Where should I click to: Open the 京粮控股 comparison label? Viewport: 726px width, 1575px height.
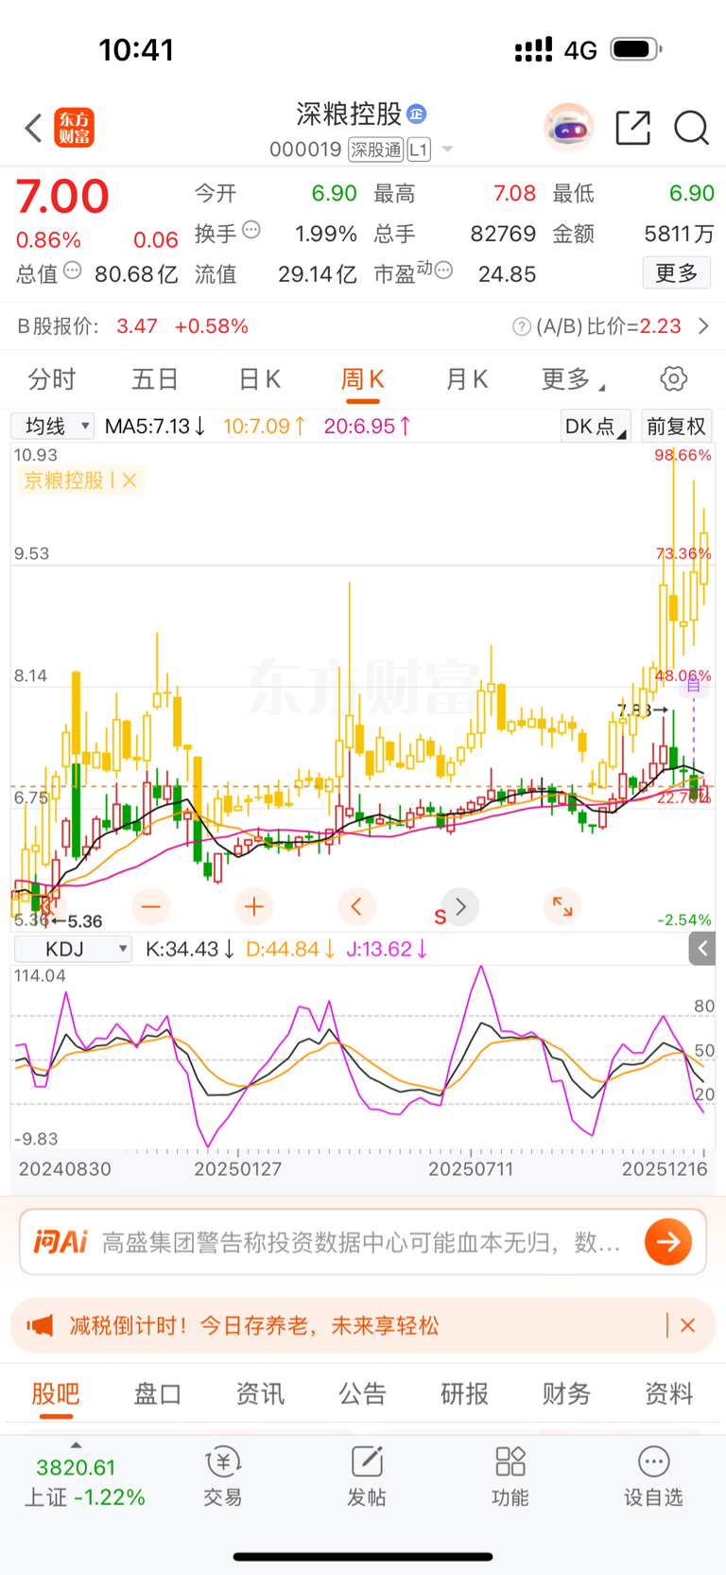click(63, 481)
